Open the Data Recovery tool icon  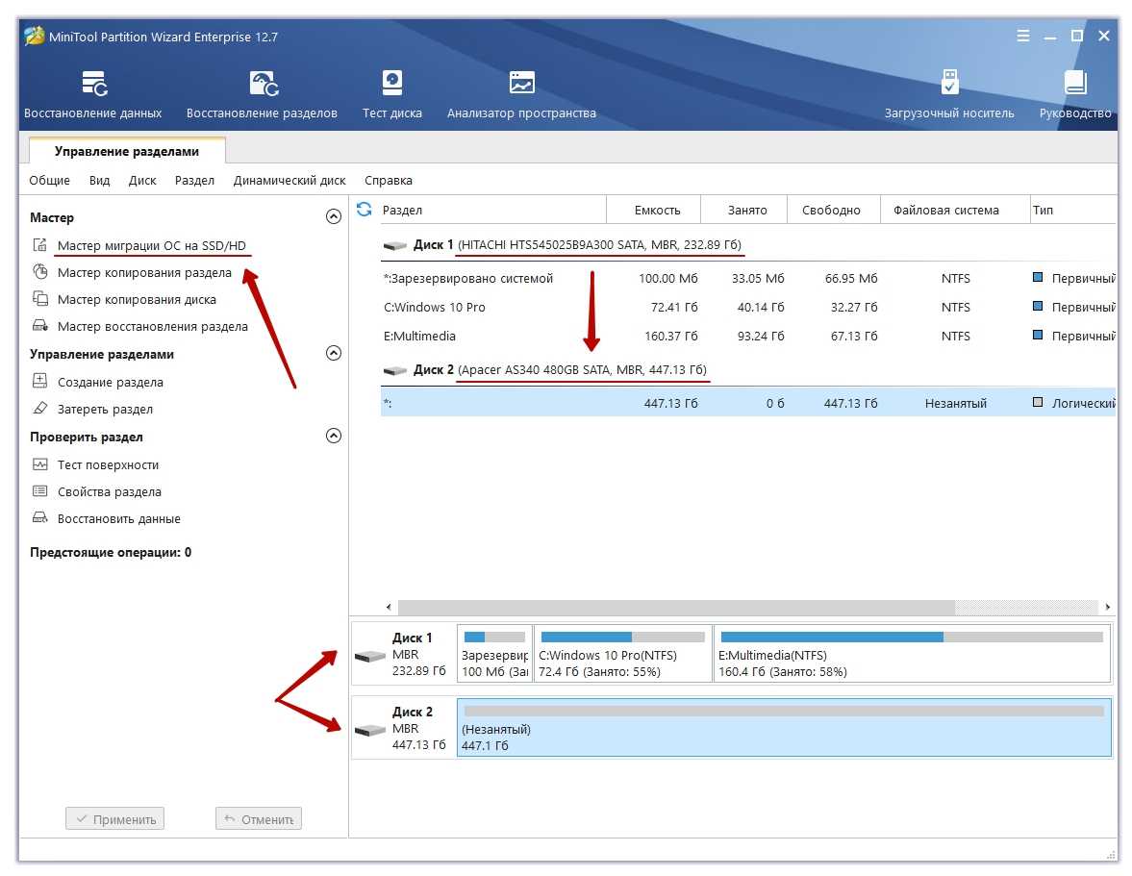tap(94, 84)
